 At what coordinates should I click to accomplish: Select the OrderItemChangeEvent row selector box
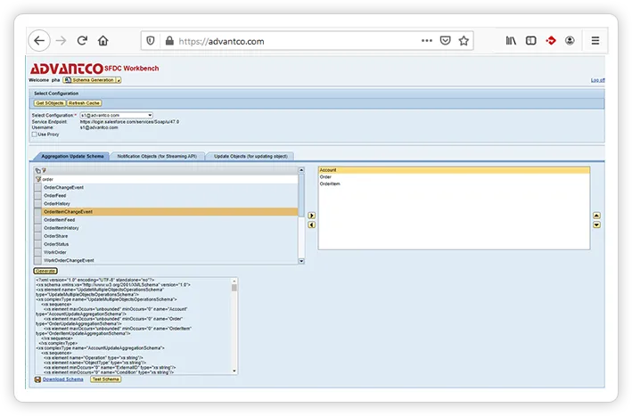38,212
